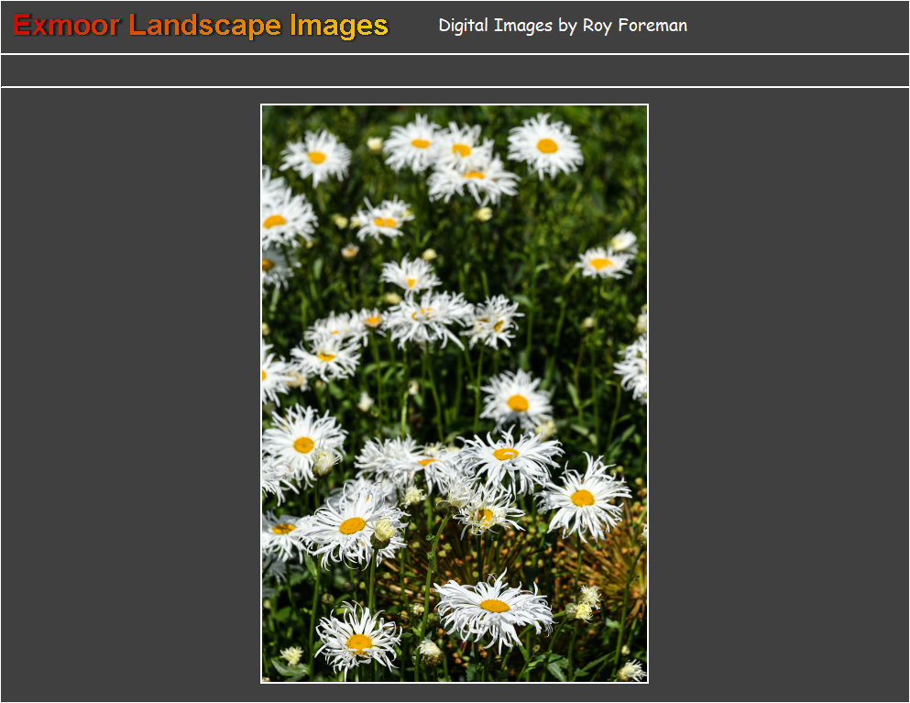Click the daisy in the photo's top right corner
The height and width of the screenshot is (703, 910).
pos(545,146)
